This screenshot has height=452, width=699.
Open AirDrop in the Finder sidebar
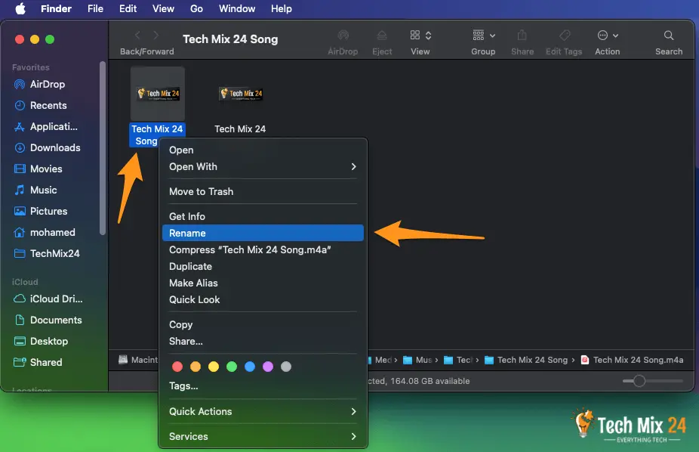point(39,85)
